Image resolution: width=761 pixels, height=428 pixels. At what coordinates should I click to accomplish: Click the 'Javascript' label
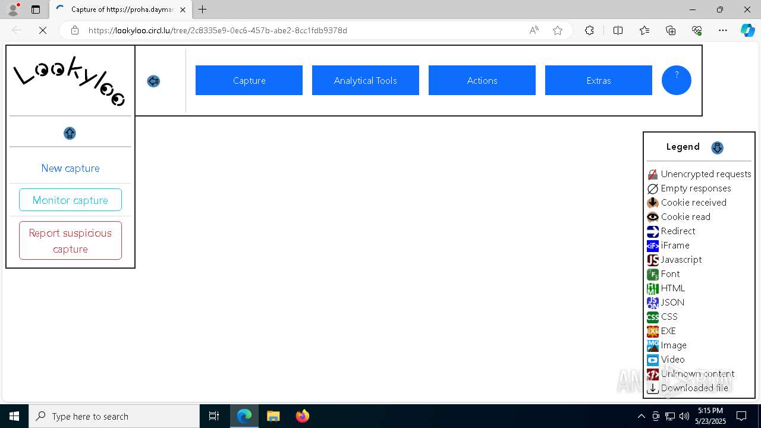(681, 260)
